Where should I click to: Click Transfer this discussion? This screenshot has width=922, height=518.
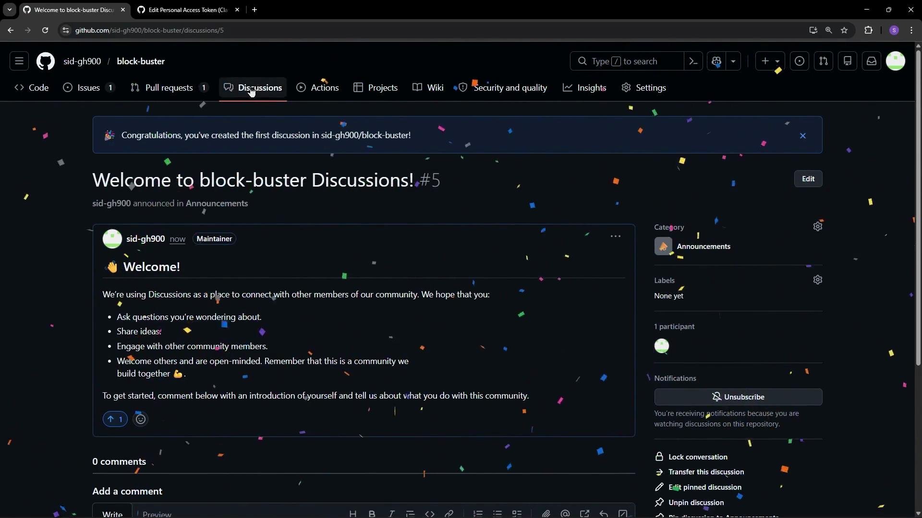699,472
